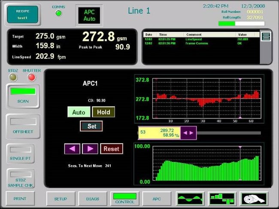The height and width of the screenshot is (209, 279).
Task: Enable Auto mode for APC1
Action: pyautogui.click(x=79, y=112)
